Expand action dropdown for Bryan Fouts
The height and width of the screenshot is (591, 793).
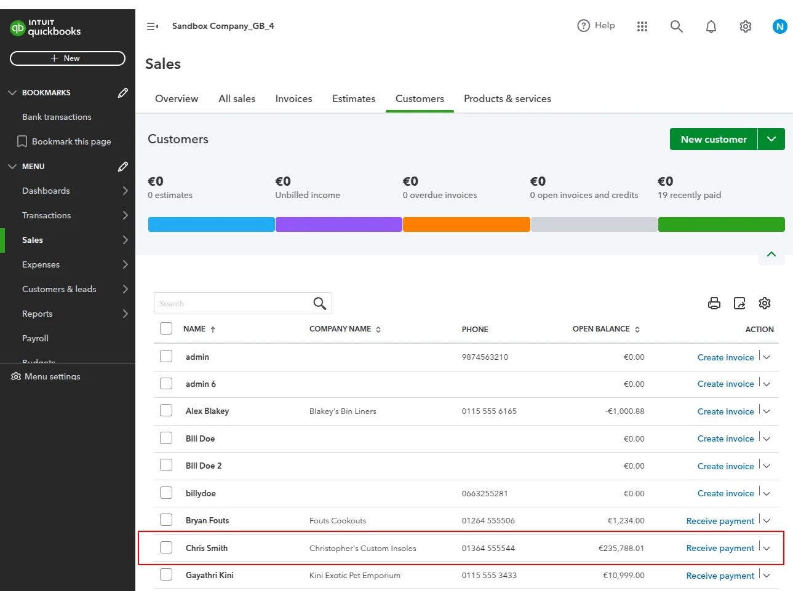pyautogui.click(x=767, y=520)
